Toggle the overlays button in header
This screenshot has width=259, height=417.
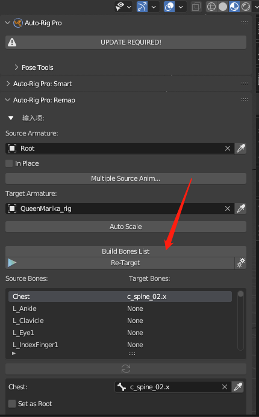169,7
